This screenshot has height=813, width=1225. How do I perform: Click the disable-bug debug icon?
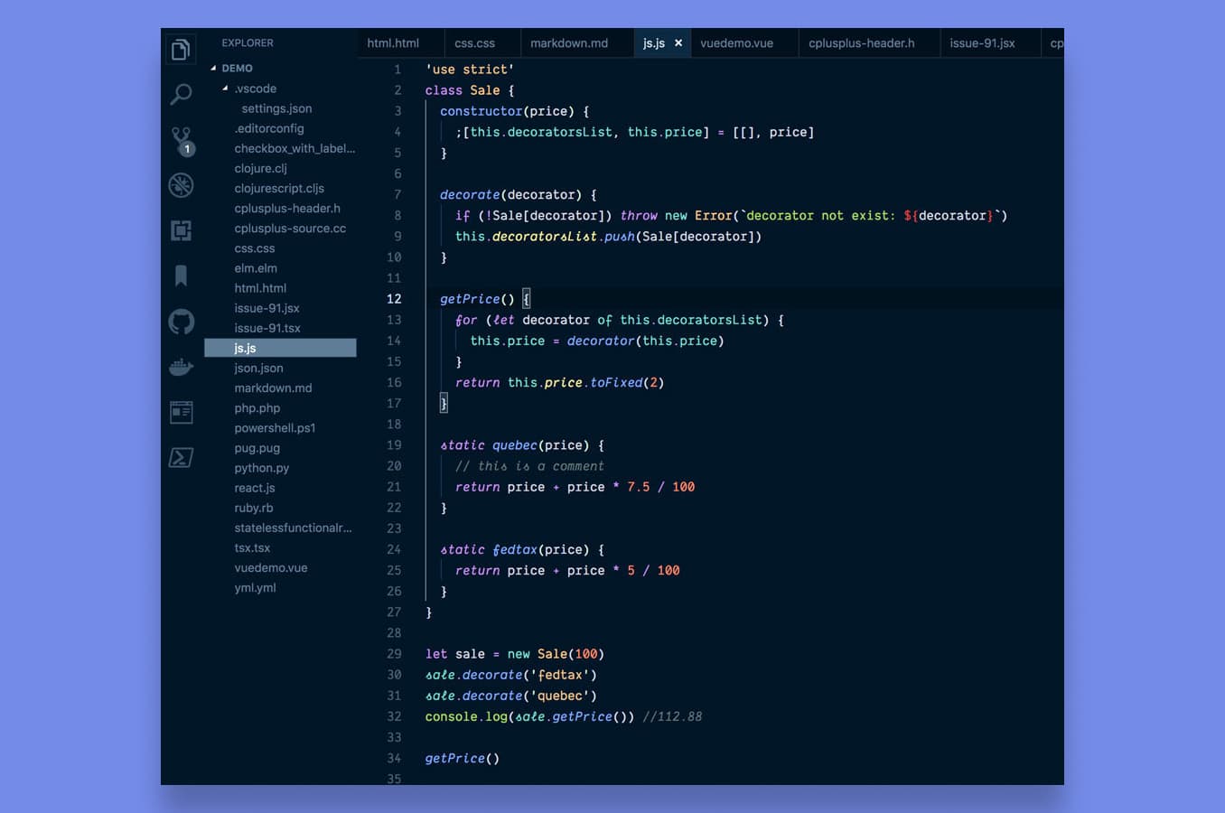181,185
